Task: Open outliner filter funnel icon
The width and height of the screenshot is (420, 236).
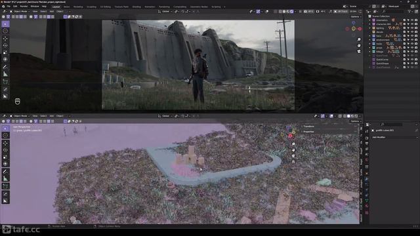Action: [409, 12]
